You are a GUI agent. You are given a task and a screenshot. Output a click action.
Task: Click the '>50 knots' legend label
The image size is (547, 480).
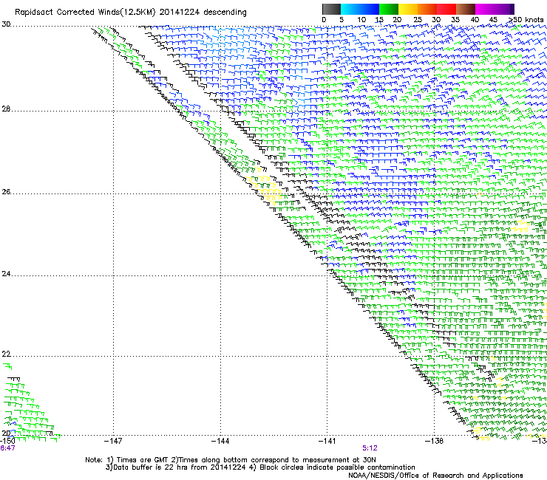(x=526, y=20)
